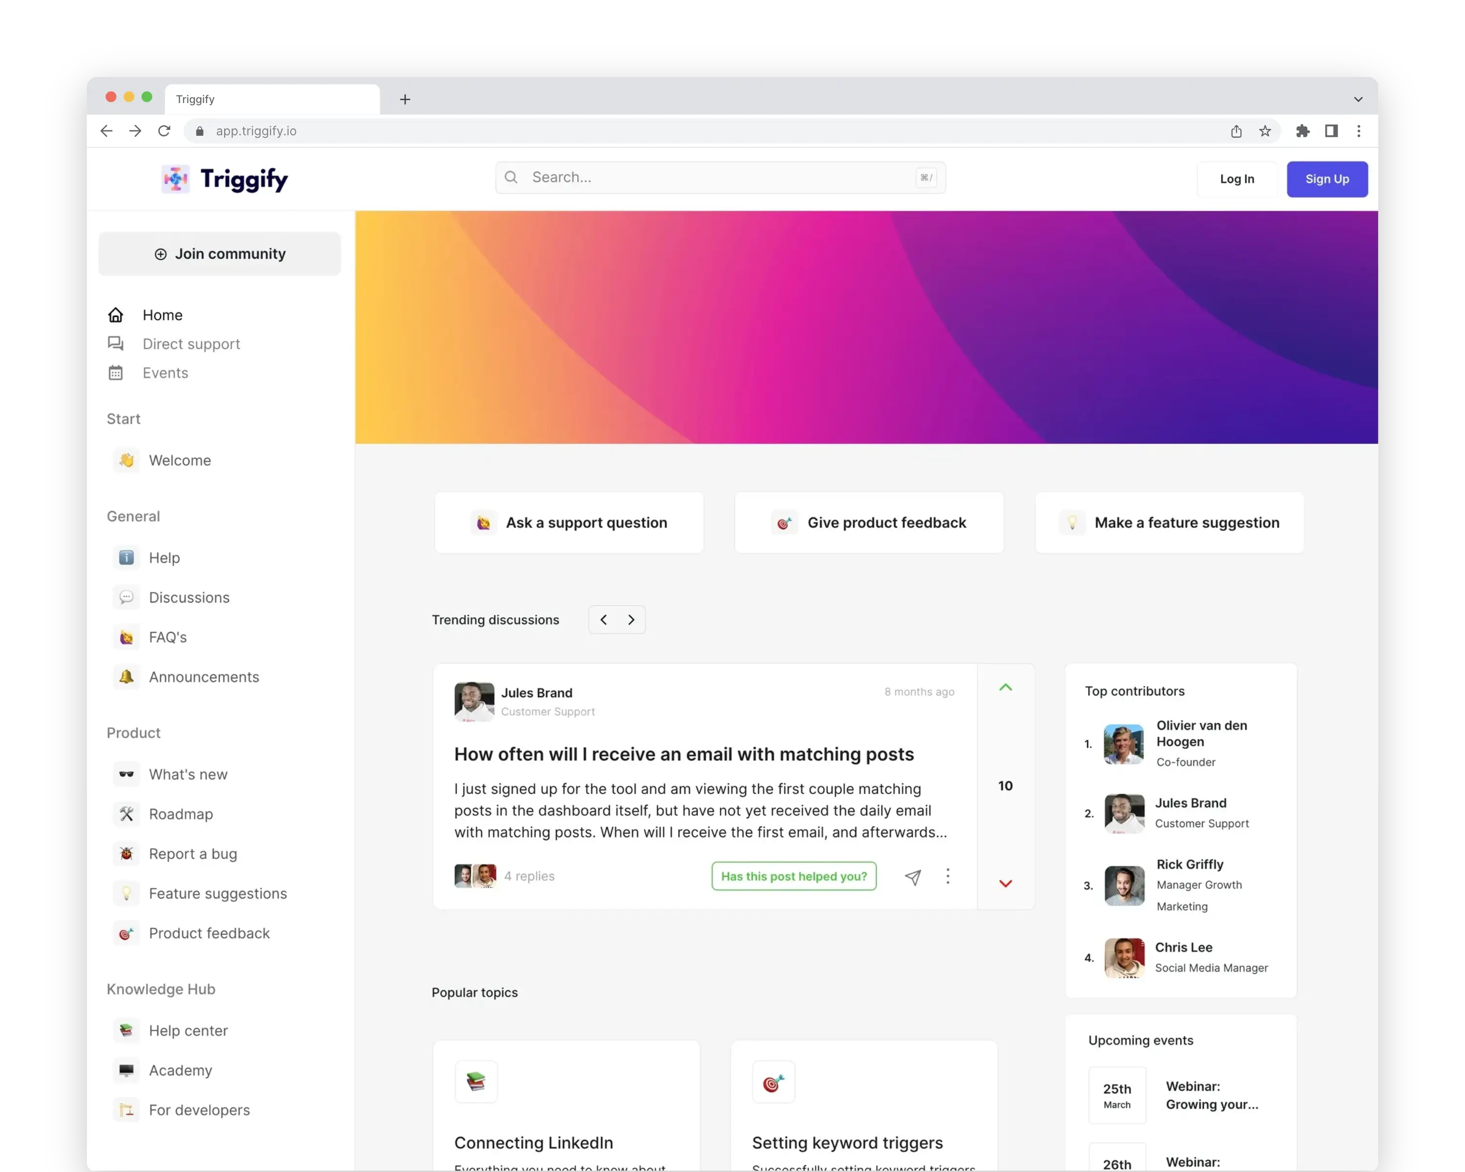Viewport: 1465px width, 1172px height.
Task: Open Direct support in the sidebar
Action: (x=191, y=344)
